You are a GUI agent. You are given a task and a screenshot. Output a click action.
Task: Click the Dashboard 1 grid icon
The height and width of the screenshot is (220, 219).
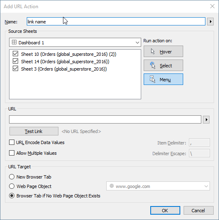click(x=14, y=42)
